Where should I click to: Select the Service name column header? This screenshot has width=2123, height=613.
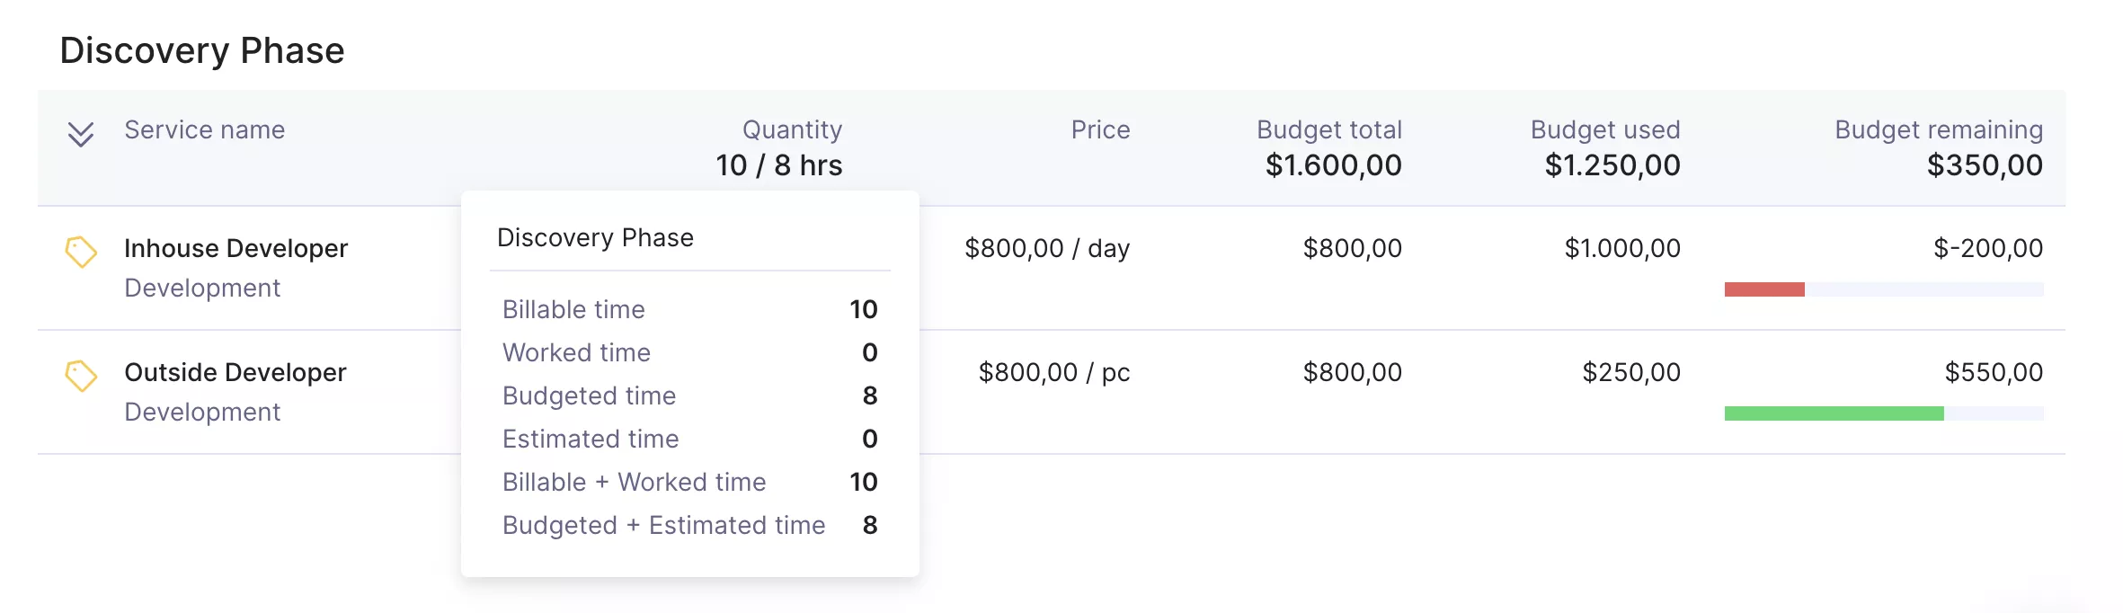click(x=204, y=129)
